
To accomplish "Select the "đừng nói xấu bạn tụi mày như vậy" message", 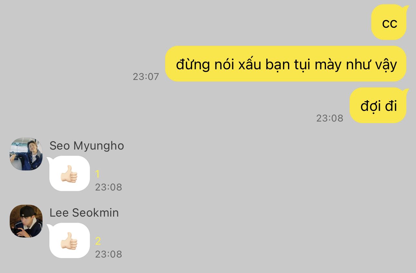I will coord(286,64).
